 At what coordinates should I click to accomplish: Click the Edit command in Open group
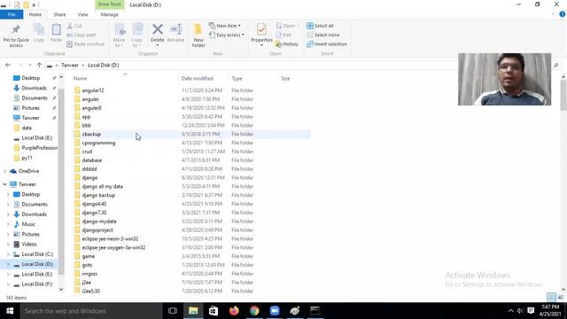[x=283, y=35]
